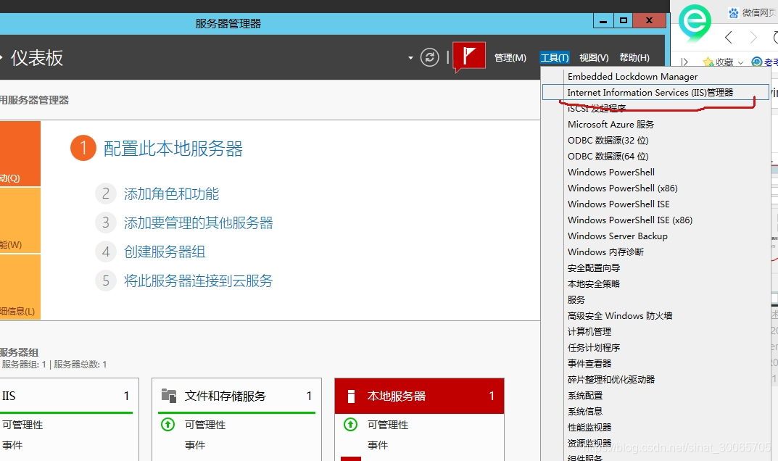Click the orange 快速启动 (Q) tile

tap(20, 154)
